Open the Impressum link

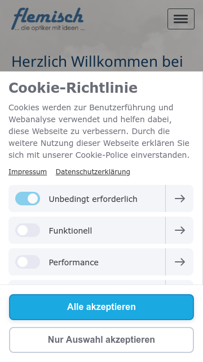click(28, 172)
